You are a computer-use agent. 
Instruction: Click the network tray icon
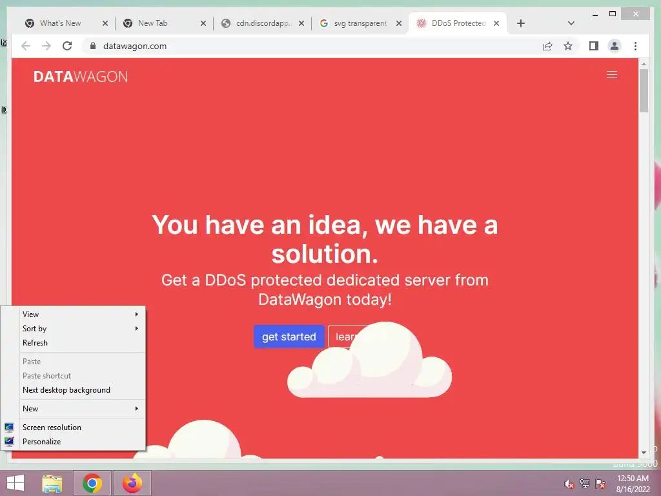coord(585,484)
